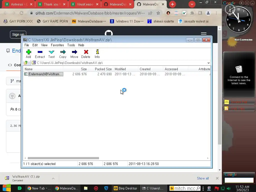Click Show all downloads link
Screen dimensions: 256x192
pos(203,178)
